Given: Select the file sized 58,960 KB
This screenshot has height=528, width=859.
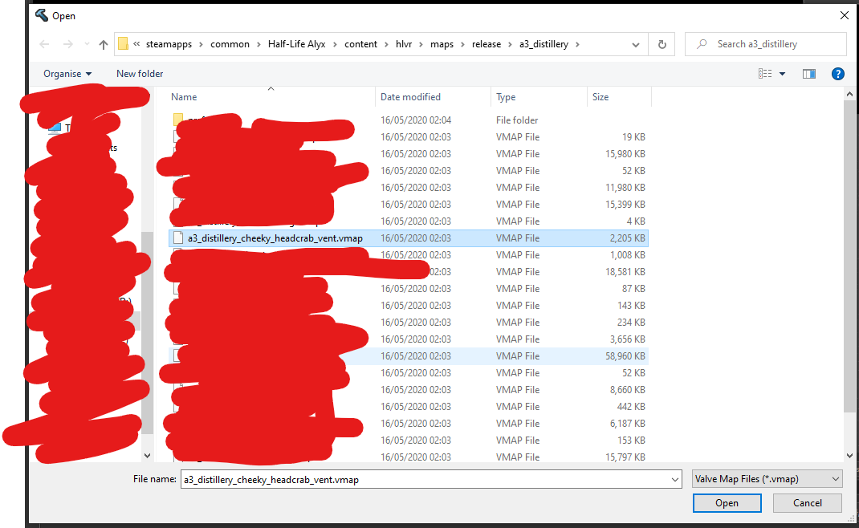Looking at the screenshot, I should click(x=409, y=356).
